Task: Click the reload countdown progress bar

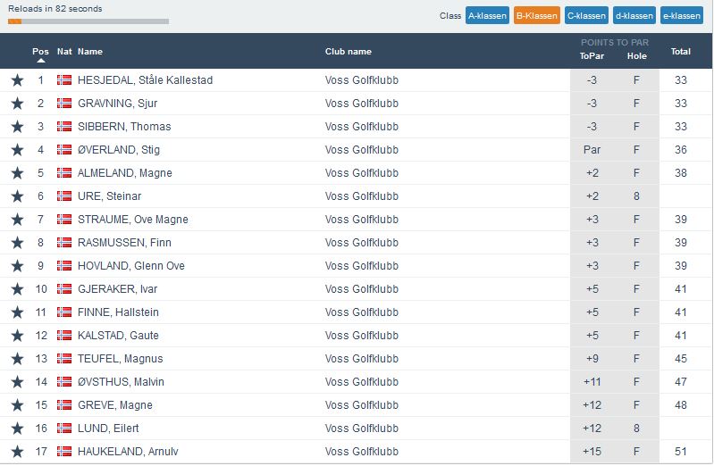Action: 88,21
